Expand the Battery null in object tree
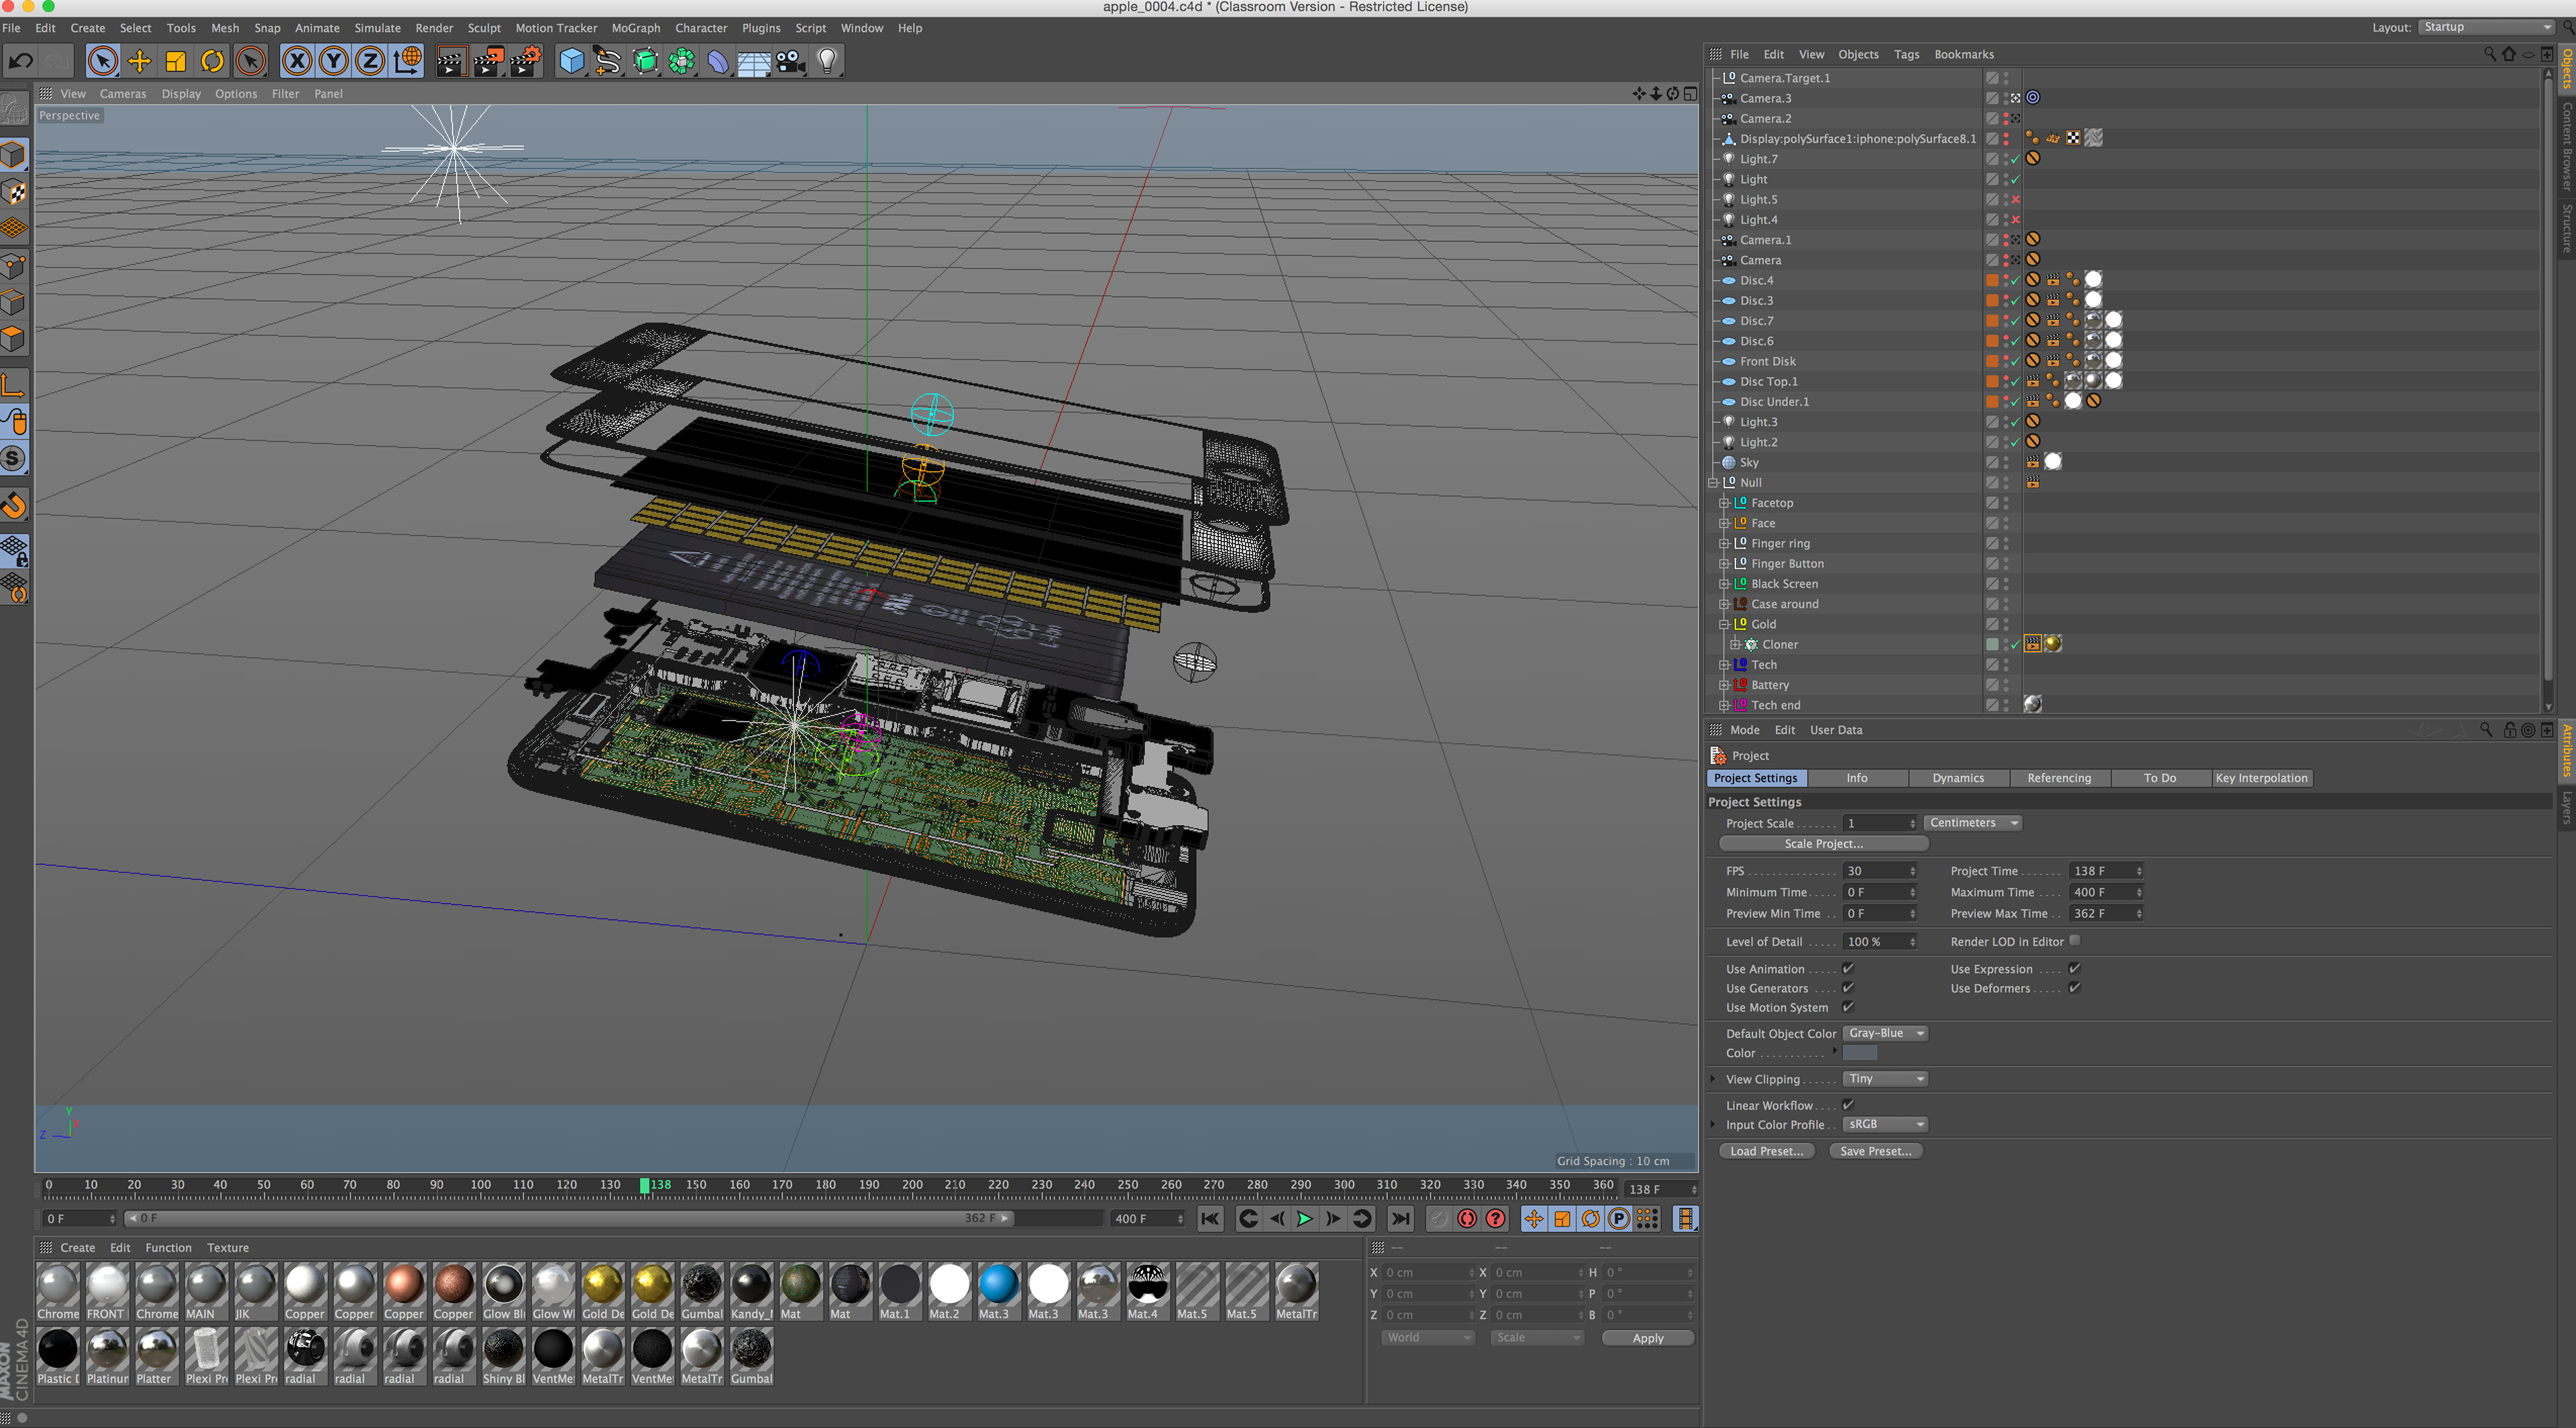This screenshot has height=1428, width=2576. coord(1724,685)
